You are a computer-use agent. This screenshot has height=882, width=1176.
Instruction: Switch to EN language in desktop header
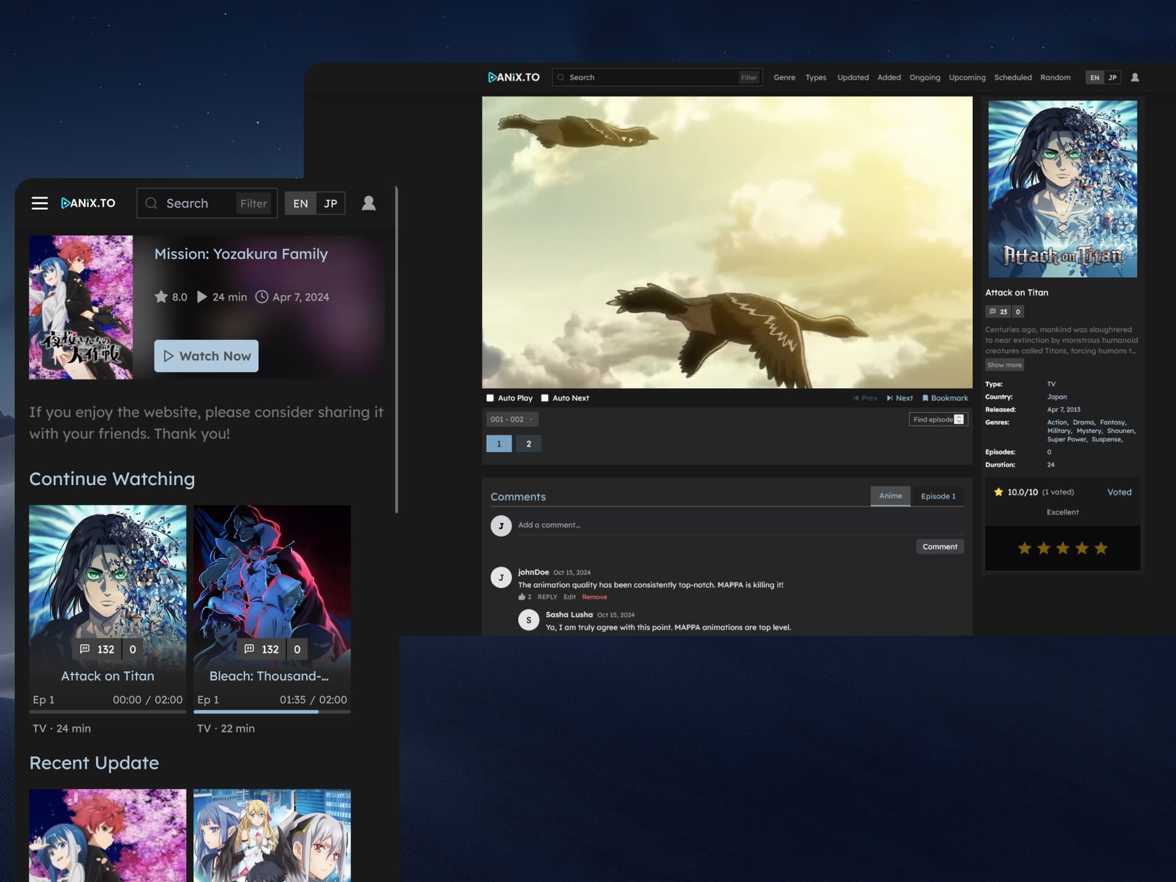pyautogui.click(x=1095, y=78)
